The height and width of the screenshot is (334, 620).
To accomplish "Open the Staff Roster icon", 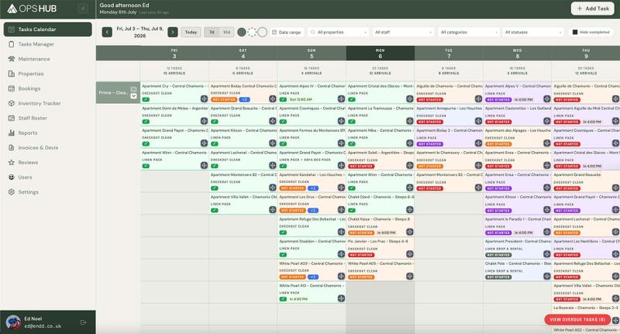I will 12,118.
